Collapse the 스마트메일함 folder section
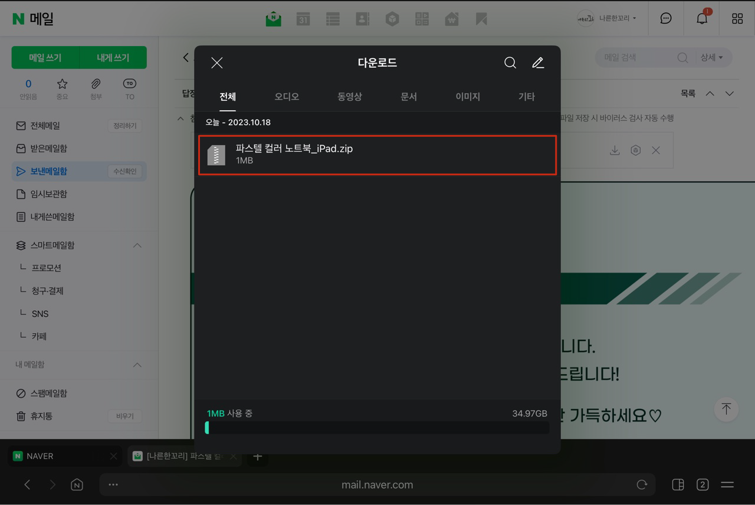 pos(137,245)
